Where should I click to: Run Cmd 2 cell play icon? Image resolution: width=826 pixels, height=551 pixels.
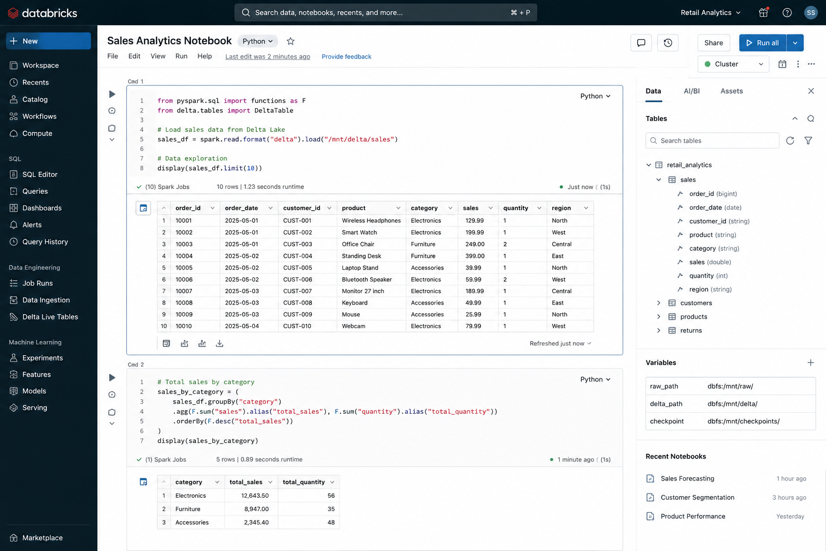(112, 378)
